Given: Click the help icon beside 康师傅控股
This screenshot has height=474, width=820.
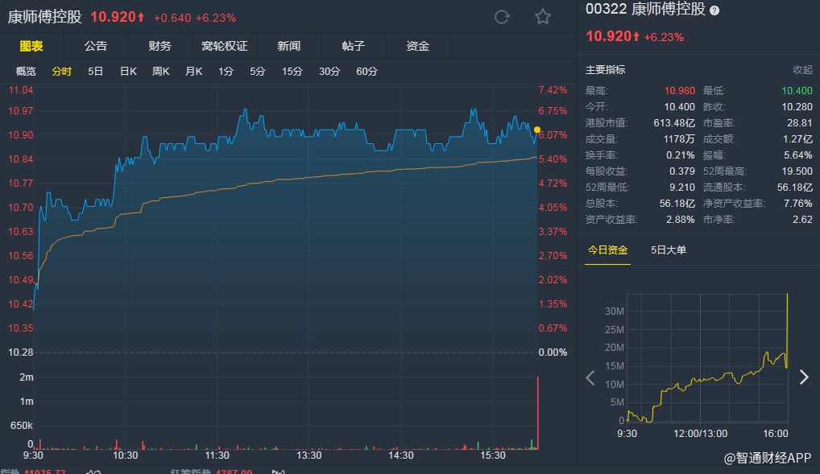Looking at the screenshot, I should [x=714, y=10].
